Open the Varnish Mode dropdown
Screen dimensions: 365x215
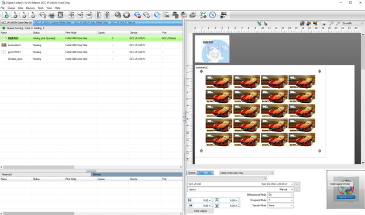(280, 206)
